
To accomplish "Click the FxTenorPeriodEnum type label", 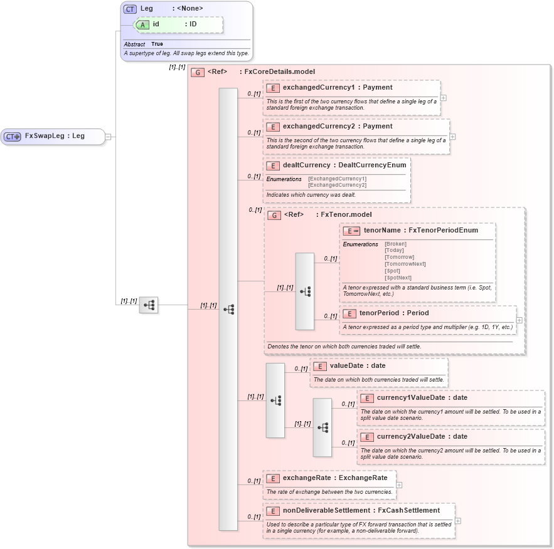I will (443, 231).
